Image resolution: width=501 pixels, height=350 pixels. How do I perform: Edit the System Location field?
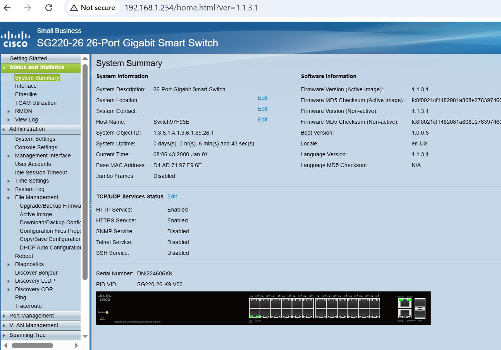coord(262,98)
